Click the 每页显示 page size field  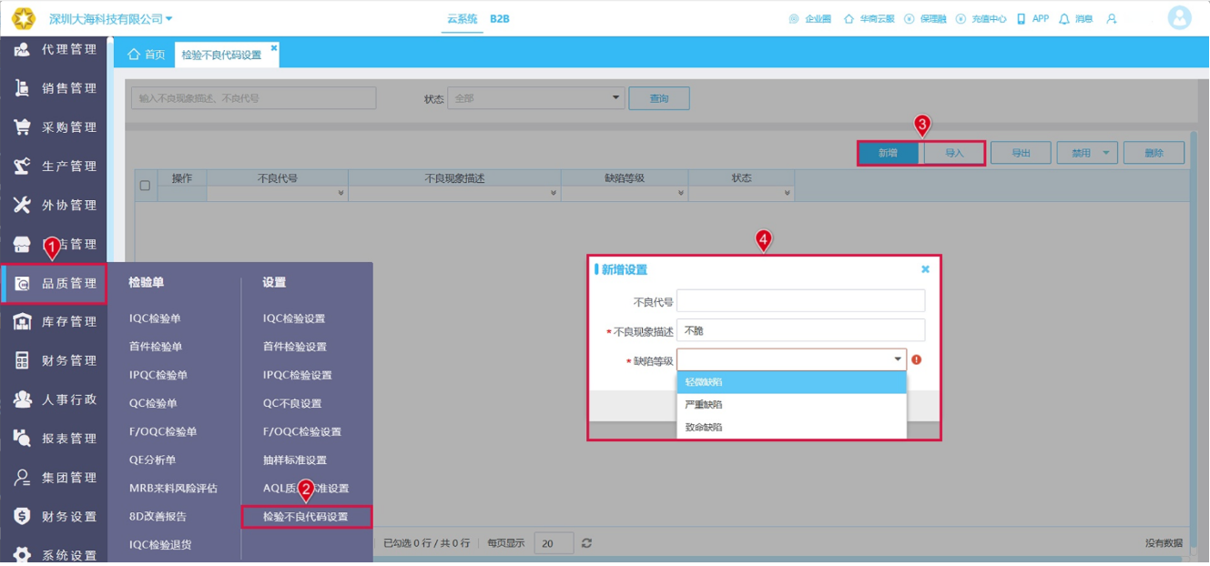click(554, 543)
